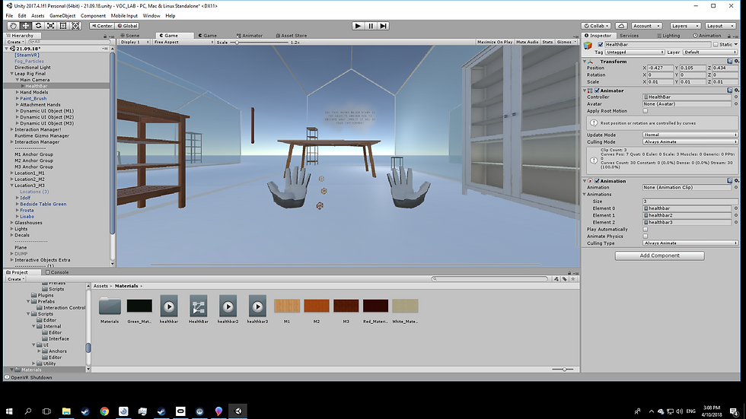Open the Window menu
Screen dimensions: 746x419
point(151,16)
